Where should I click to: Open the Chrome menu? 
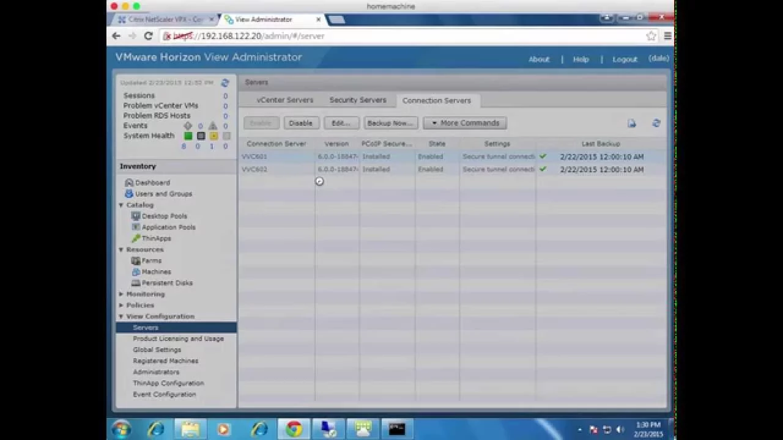pos(667,36)
